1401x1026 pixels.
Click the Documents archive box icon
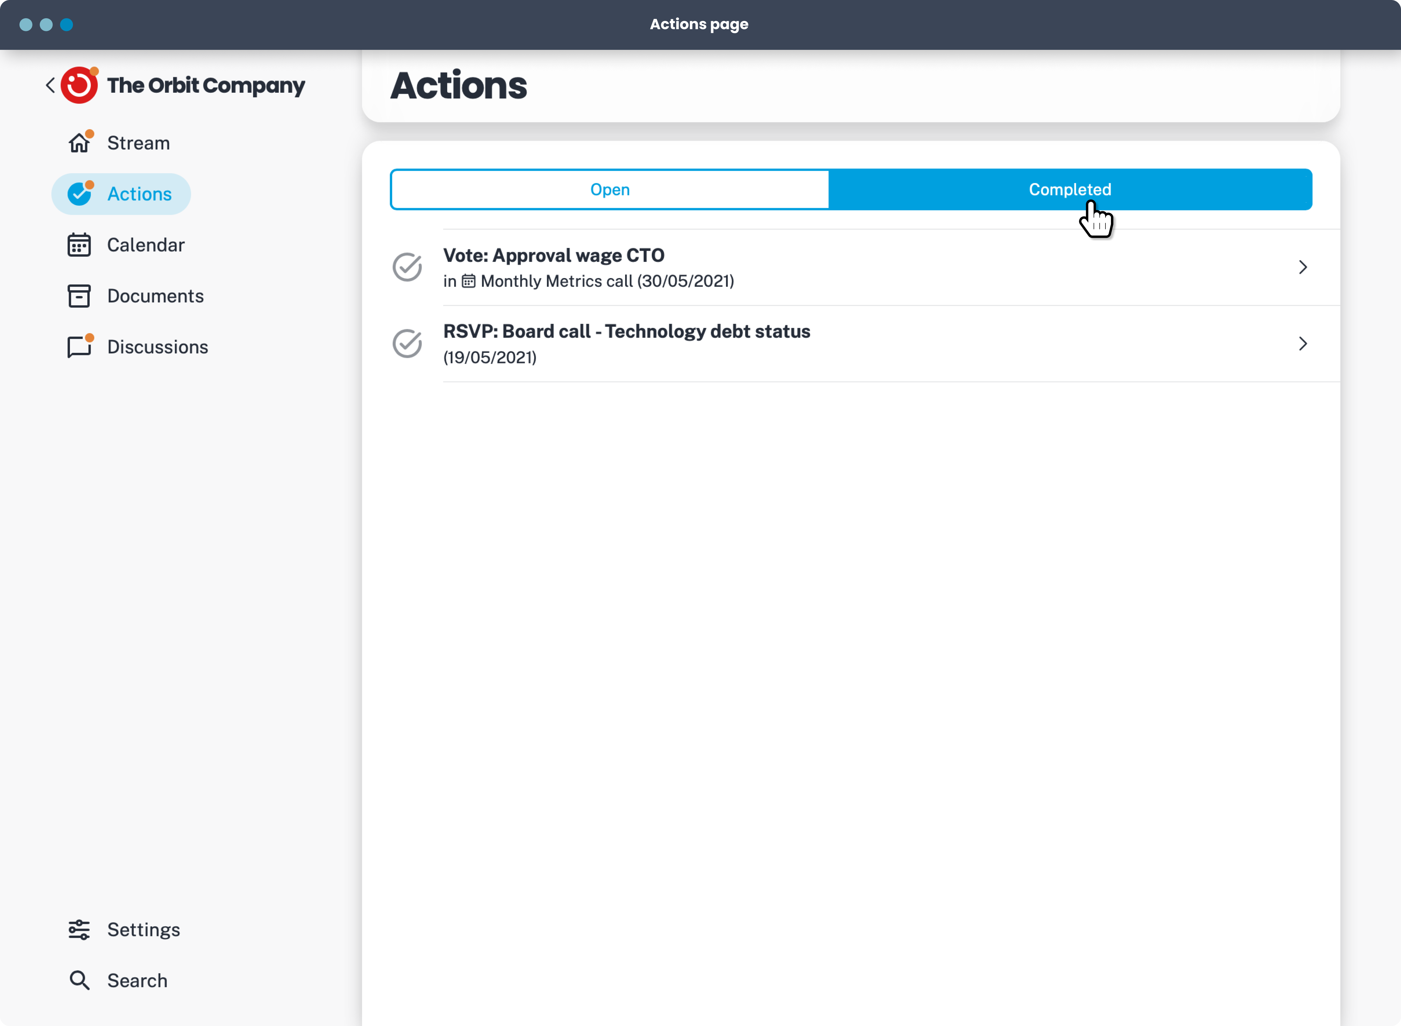click(80, 296)
